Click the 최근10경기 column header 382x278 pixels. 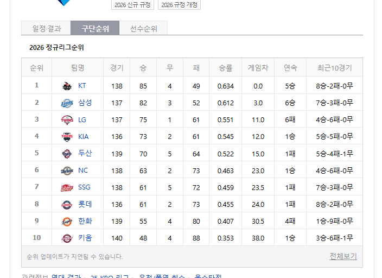[x=334, y=67]
